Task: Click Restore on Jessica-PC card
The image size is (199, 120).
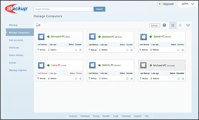Action: pos(103,50)
